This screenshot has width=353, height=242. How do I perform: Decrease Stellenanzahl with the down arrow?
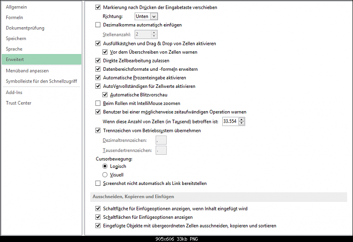pyautogui.click(x=154, y=36)
